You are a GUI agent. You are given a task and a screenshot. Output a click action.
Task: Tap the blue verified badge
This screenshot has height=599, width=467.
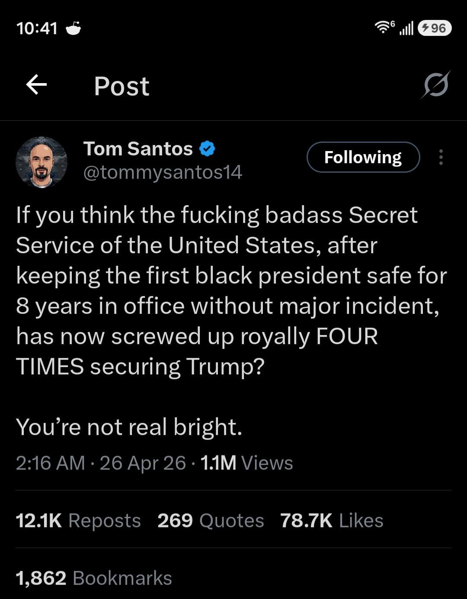208,149
